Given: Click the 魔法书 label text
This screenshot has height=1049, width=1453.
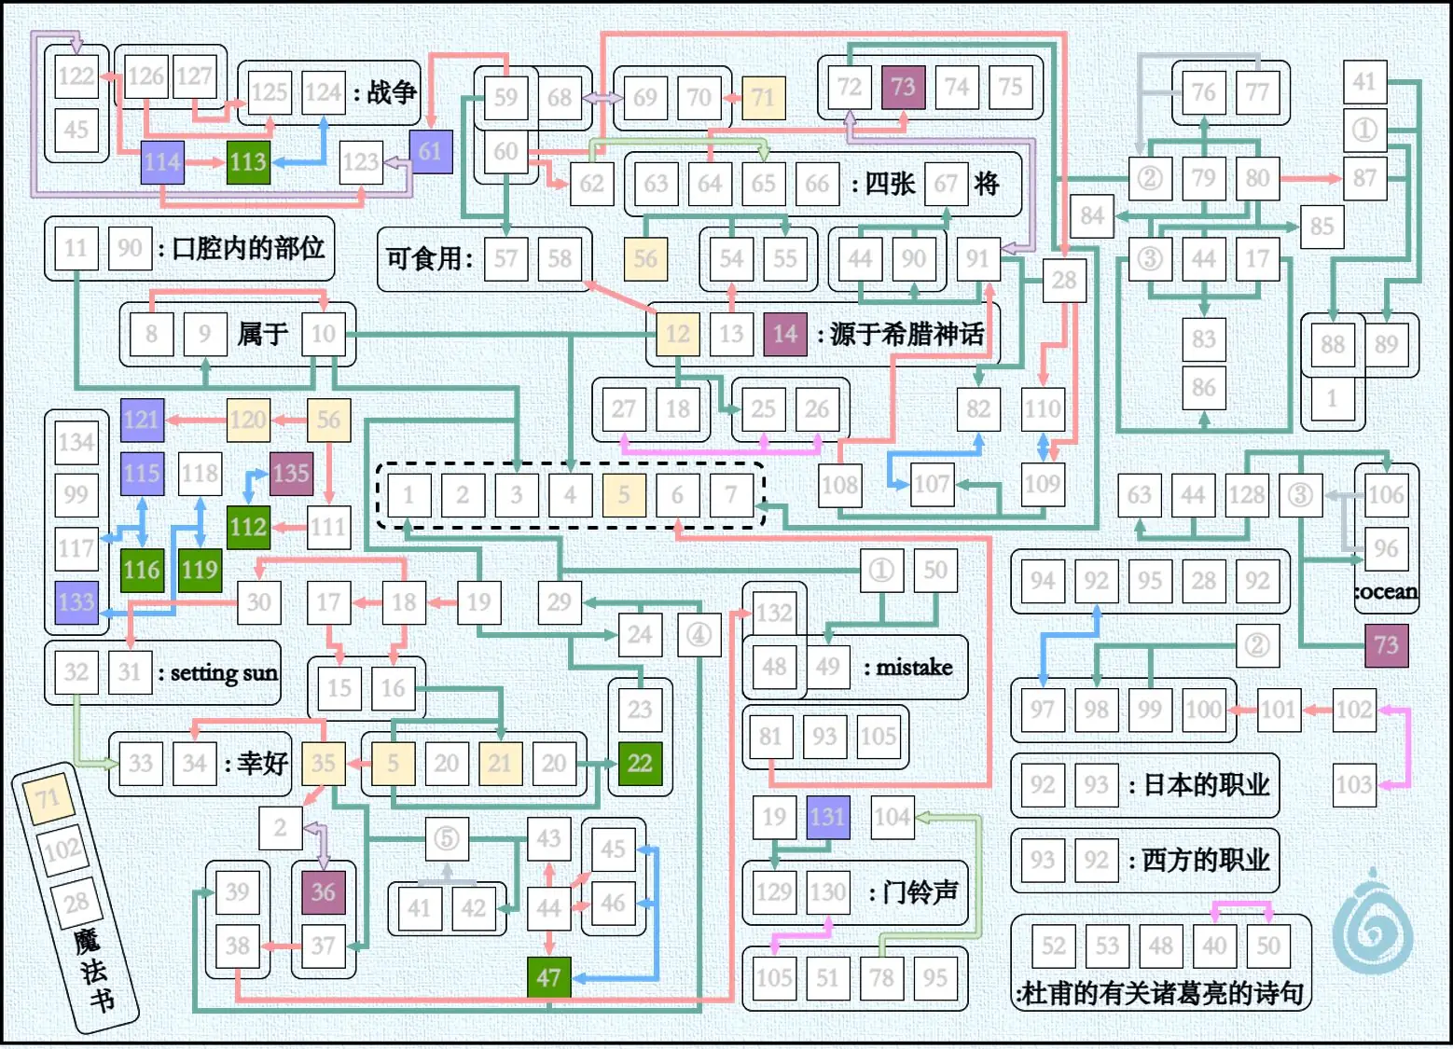Looking at the screenshot, I should pyautogui.click(x=93, y=970).
